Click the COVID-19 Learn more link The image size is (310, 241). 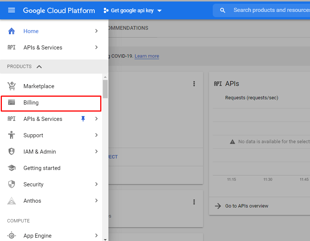[x=147, y=56]
